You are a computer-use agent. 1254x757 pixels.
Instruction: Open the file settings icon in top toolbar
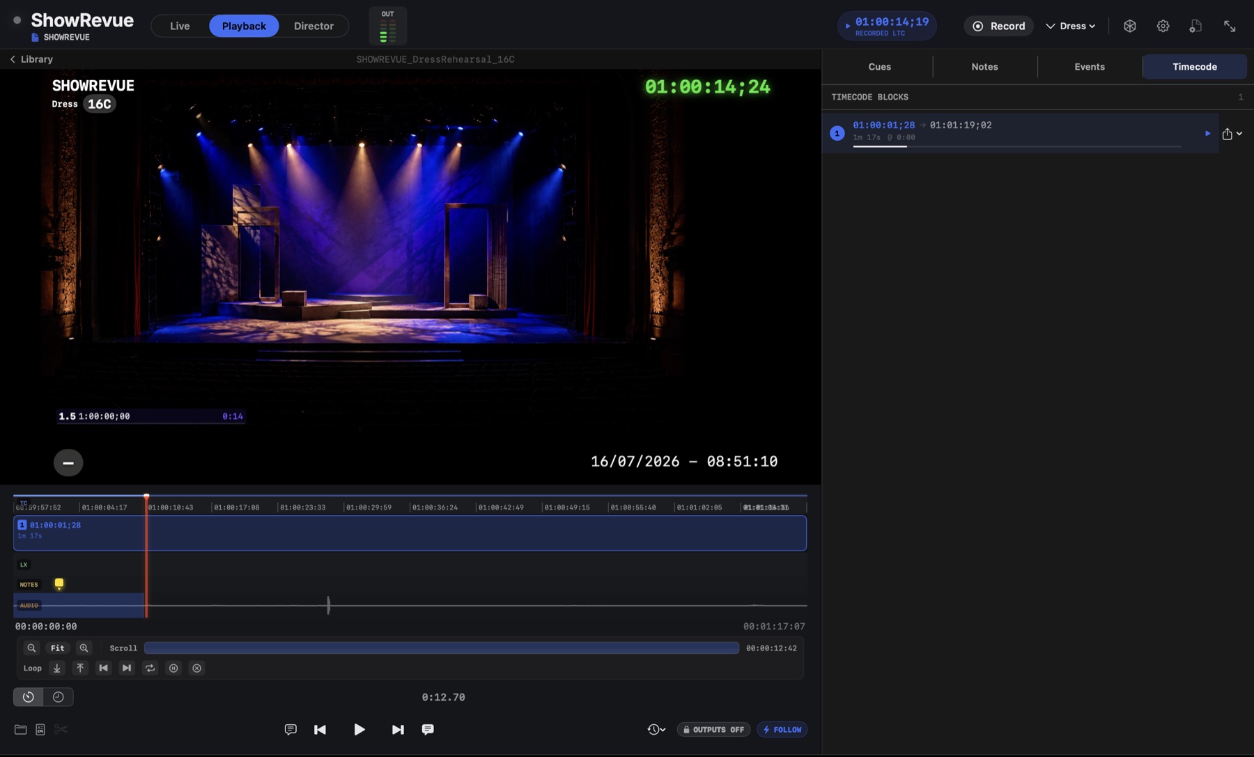(1195, 26)
